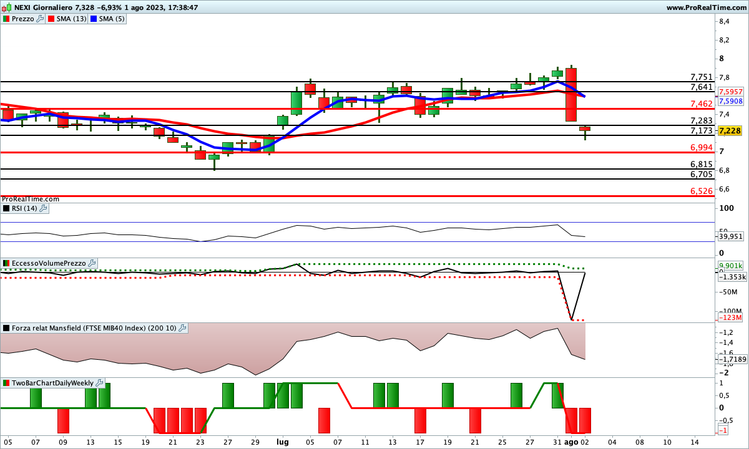The width and height of the screenshot is (749, 449).
Task: Click the '14' date label on time axis
Action: click(695, 442)
